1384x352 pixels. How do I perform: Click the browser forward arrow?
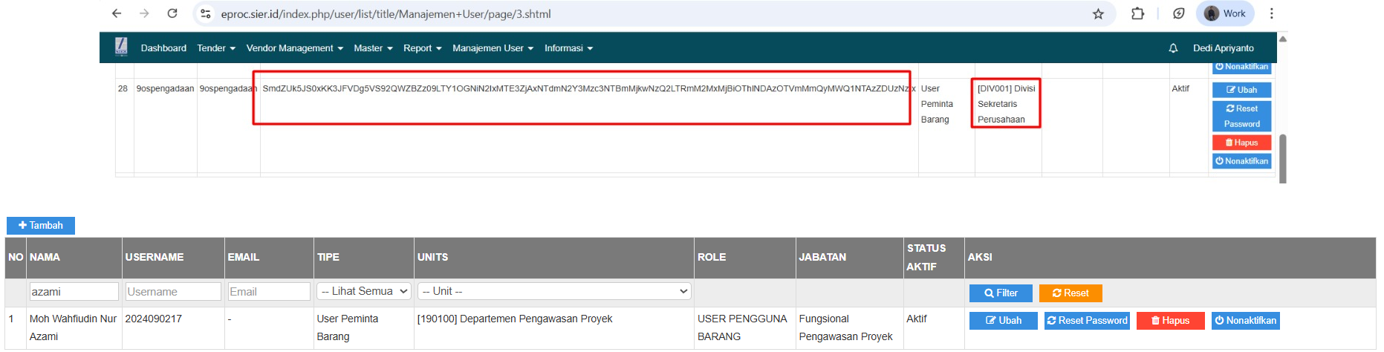[144, 13]
